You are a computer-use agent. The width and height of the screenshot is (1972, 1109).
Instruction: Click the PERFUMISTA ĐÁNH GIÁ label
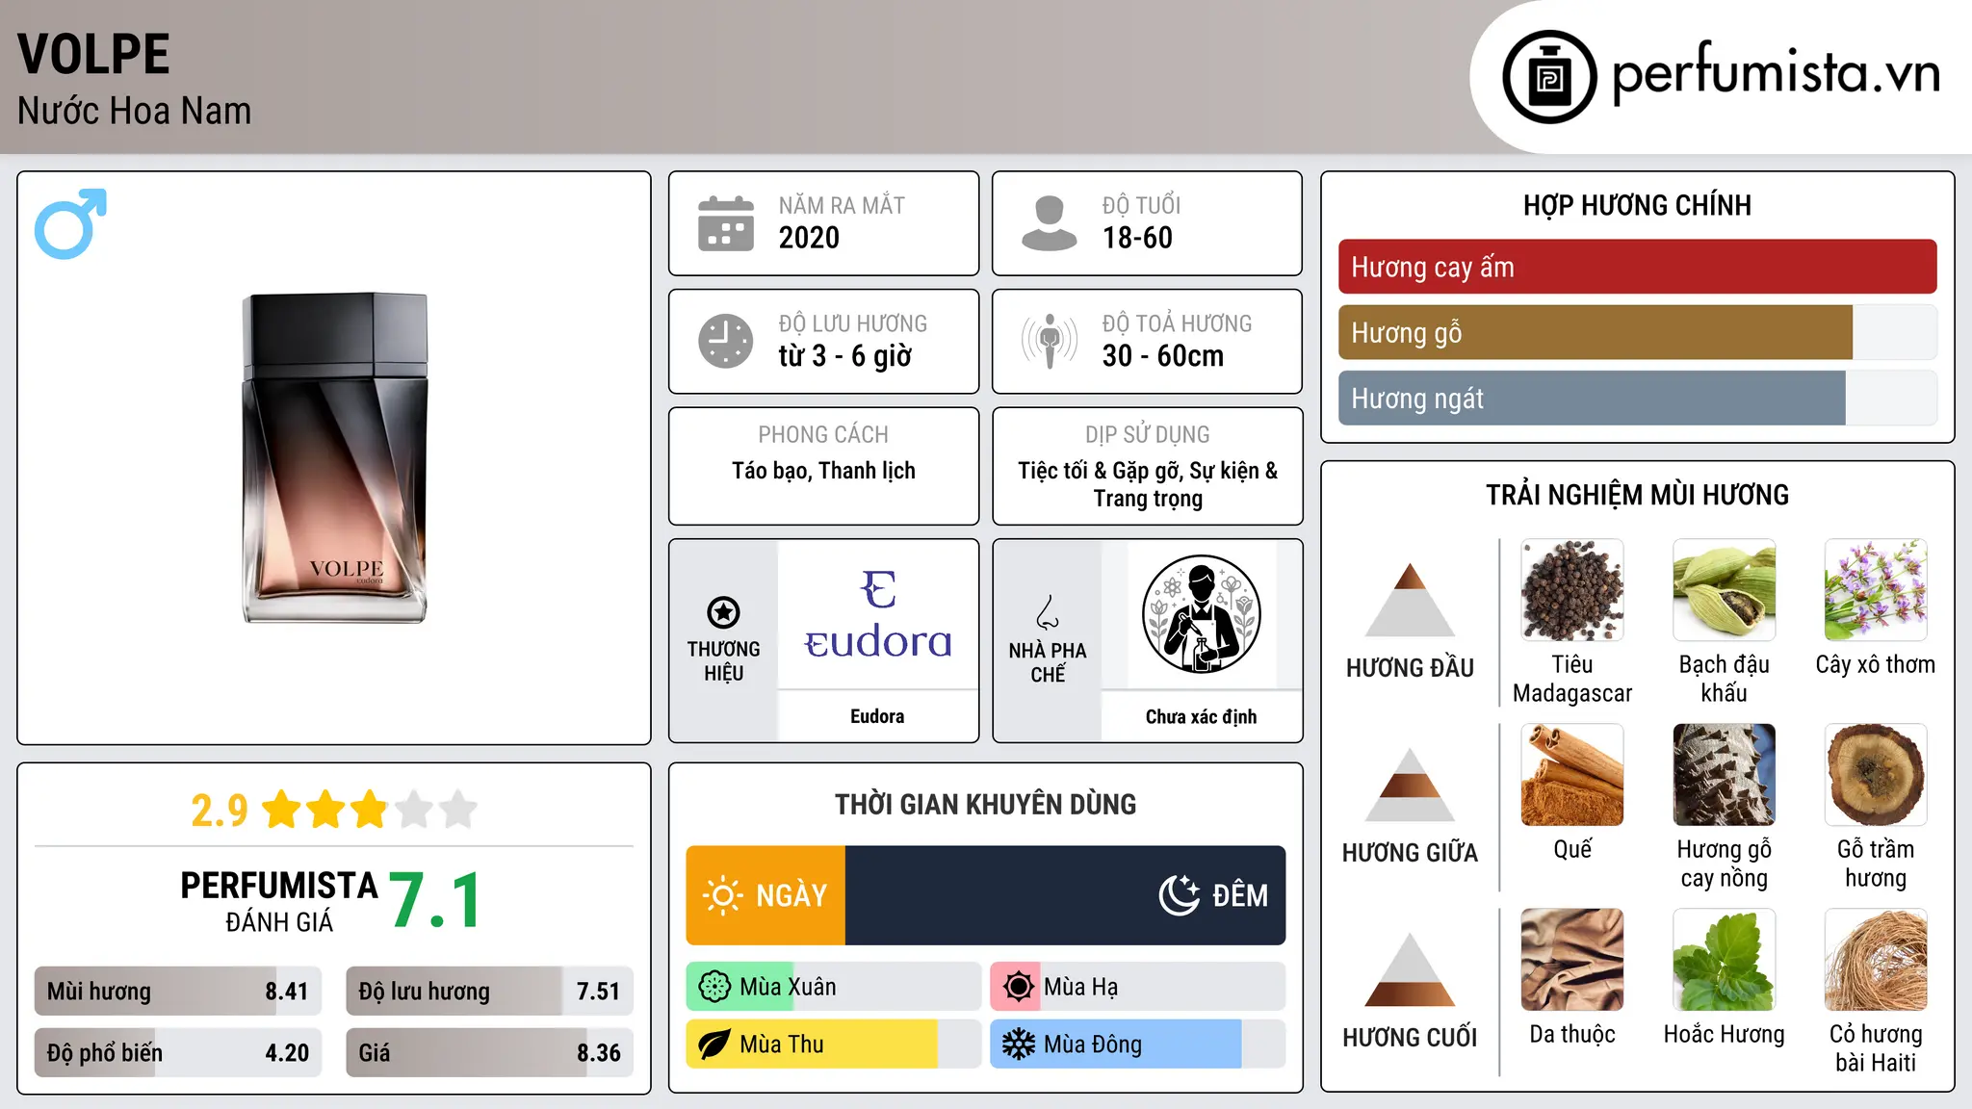point(279,901)
